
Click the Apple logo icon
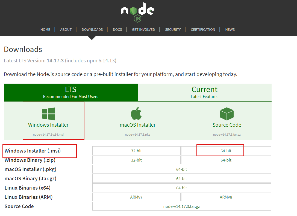coord(136,114)
